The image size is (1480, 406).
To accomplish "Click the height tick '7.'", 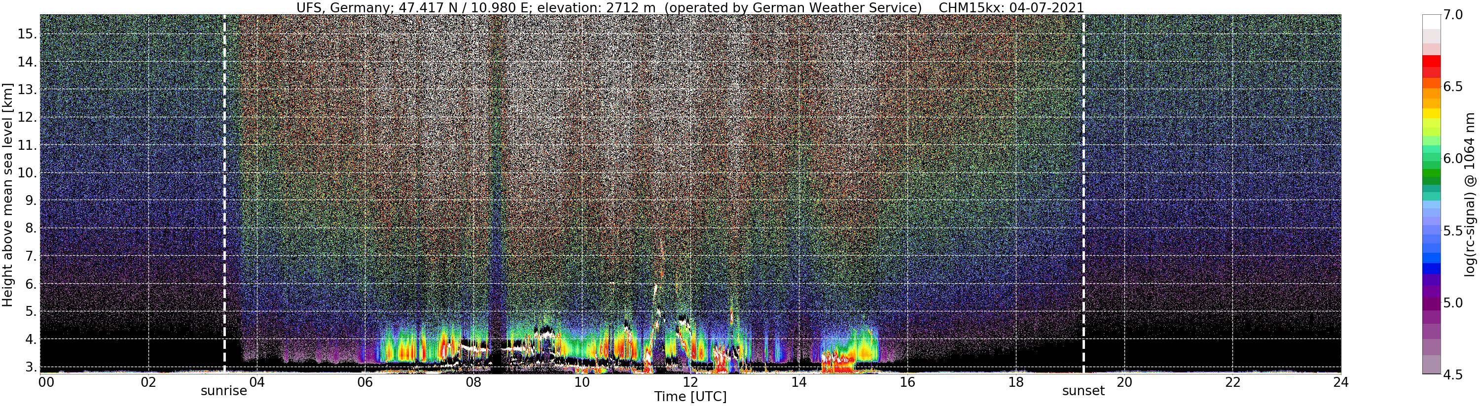I will click(31, 256).
